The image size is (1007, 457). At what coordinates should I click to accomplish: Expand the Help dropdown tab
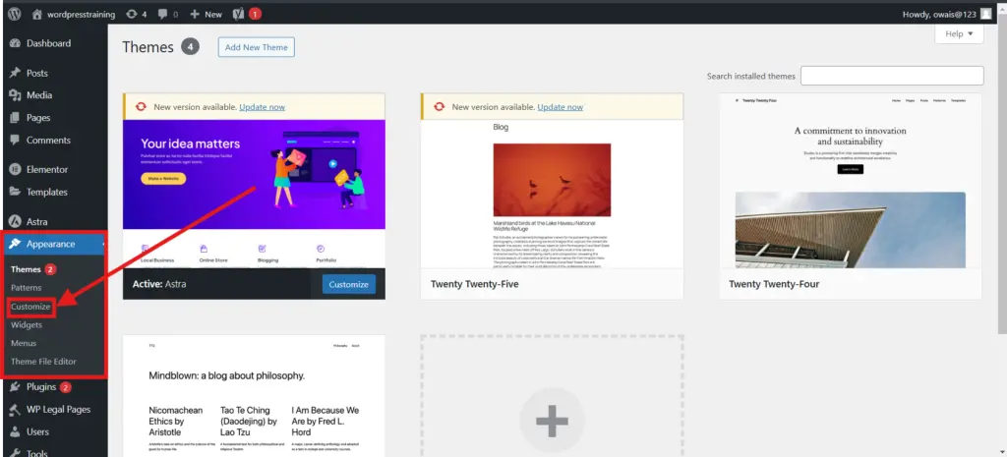coord(959,33)
